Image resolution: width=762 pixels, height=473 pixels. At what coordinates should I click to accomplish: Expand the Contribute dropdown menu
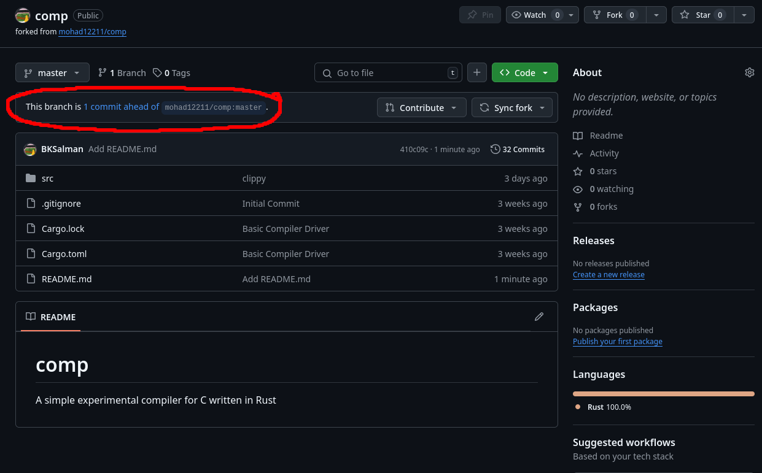tap(421, 107)
